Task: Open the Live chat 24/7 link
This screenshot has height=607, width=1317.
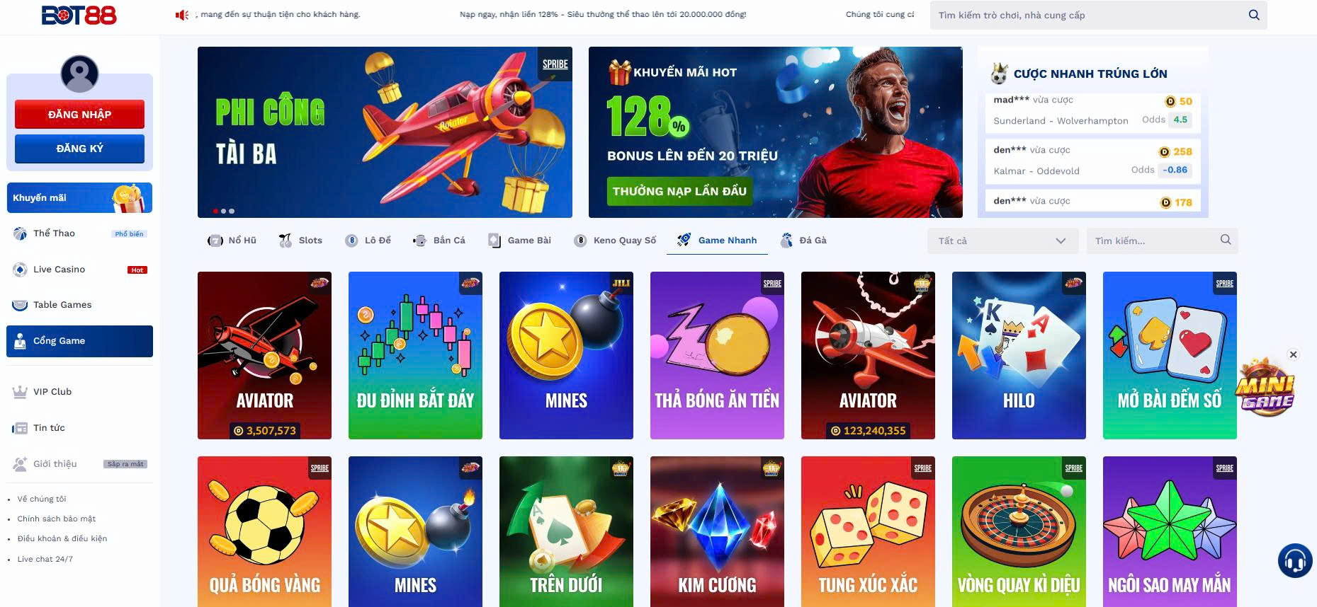Action: pos(45,559)
